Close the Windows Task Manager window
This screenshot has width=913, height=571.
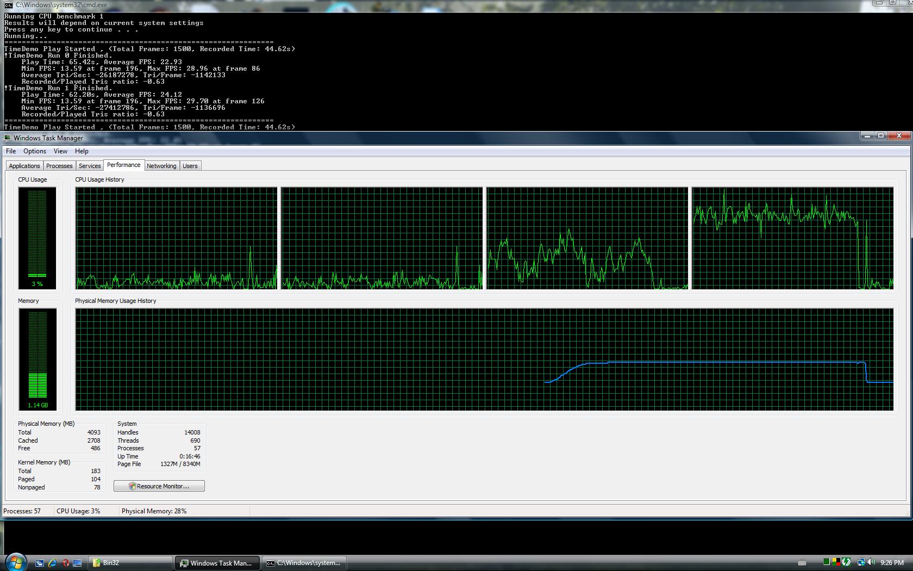pyautogui.click(x=899, y=135)
